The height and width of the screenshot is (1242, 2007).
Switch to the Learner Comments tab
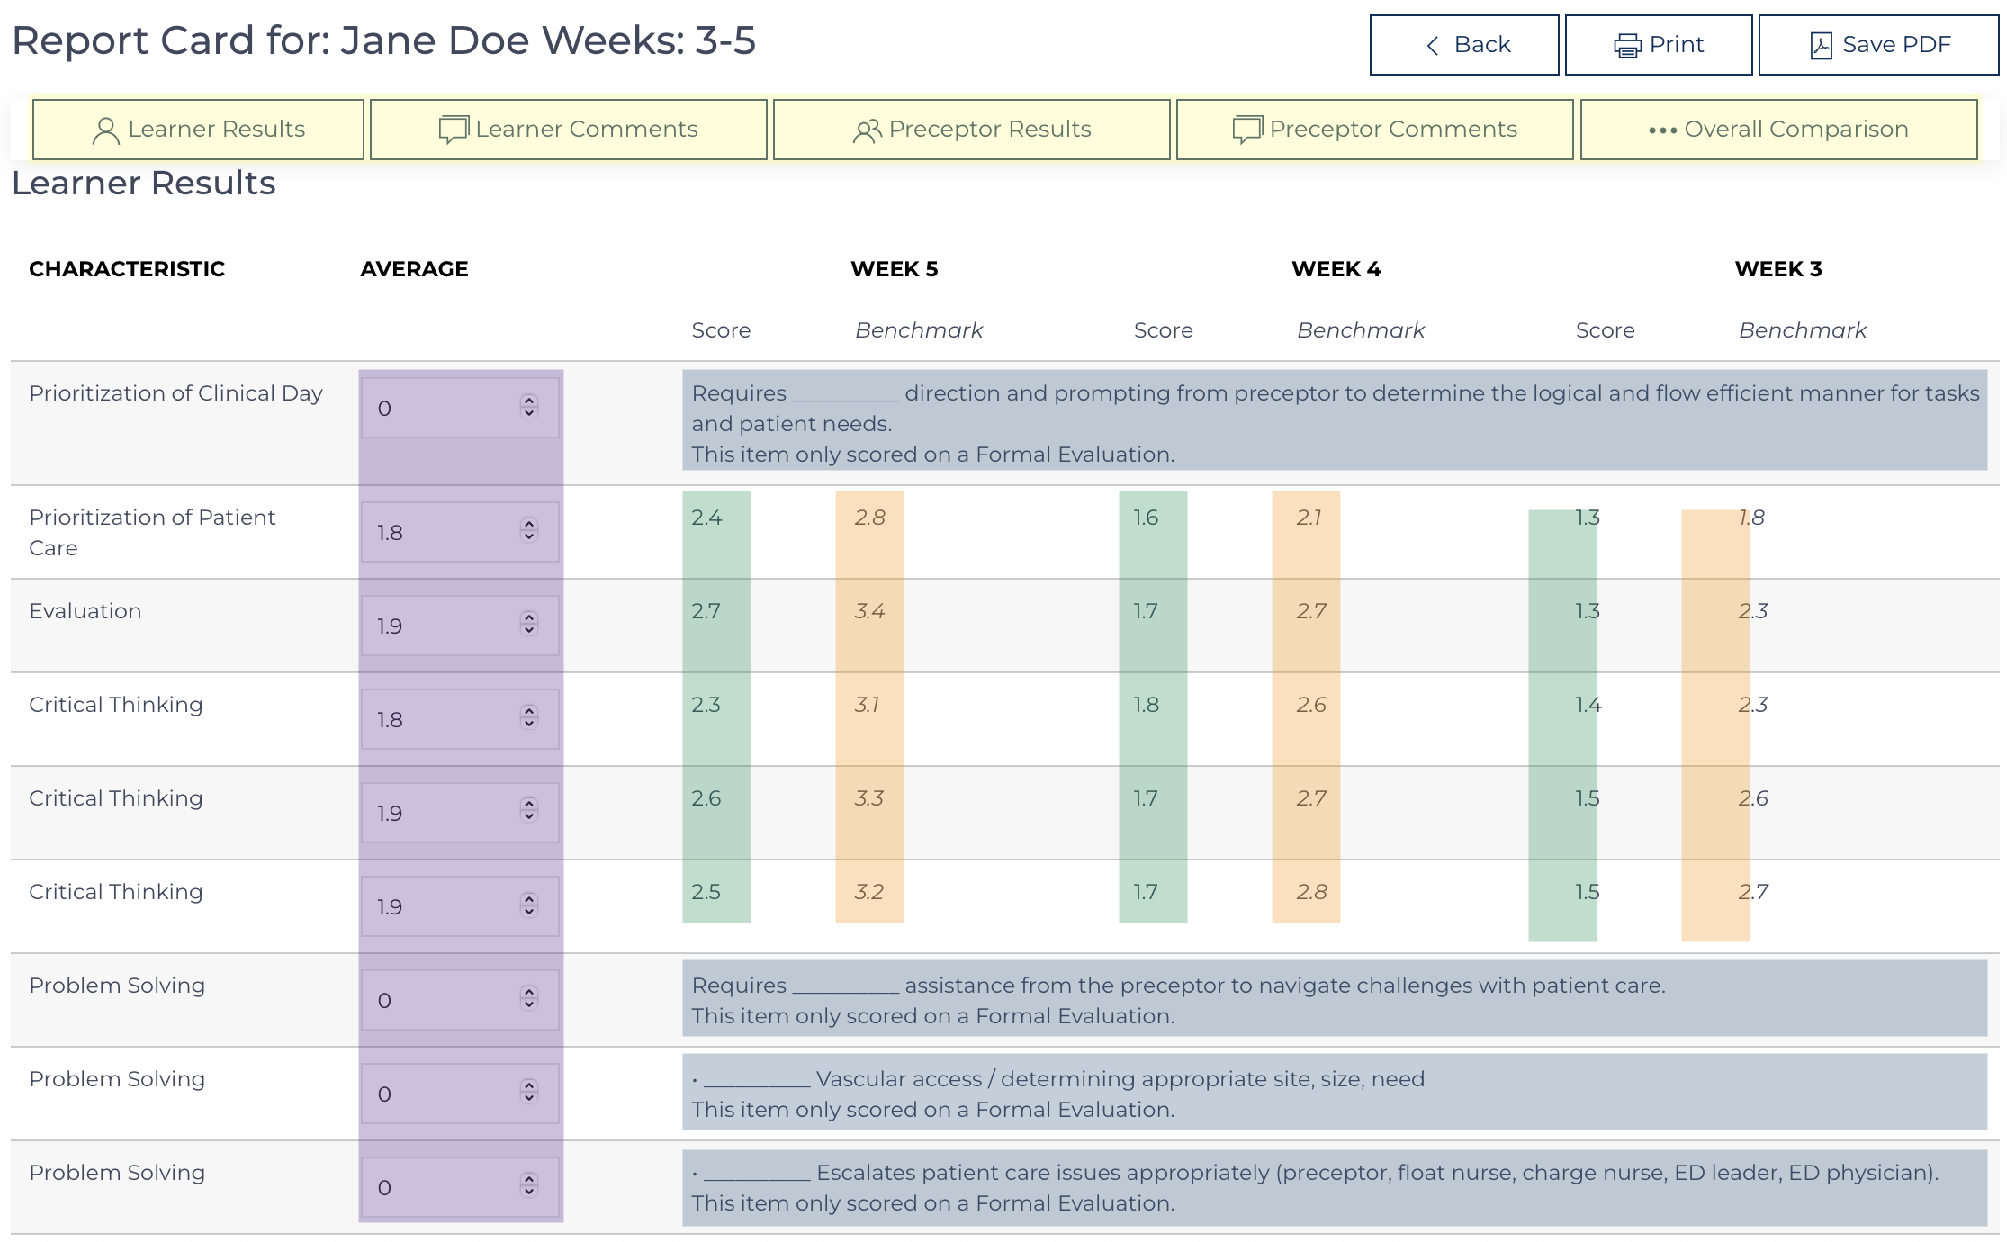[x=569, y=130]
